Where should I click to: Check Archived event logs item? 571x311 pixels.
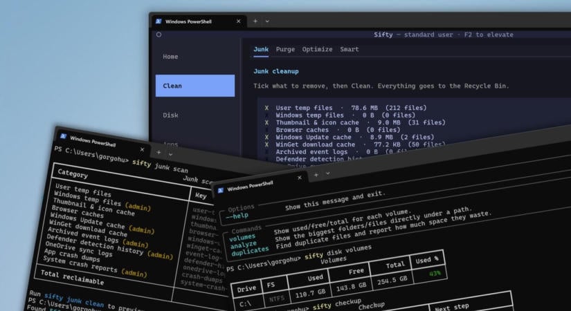266,151
